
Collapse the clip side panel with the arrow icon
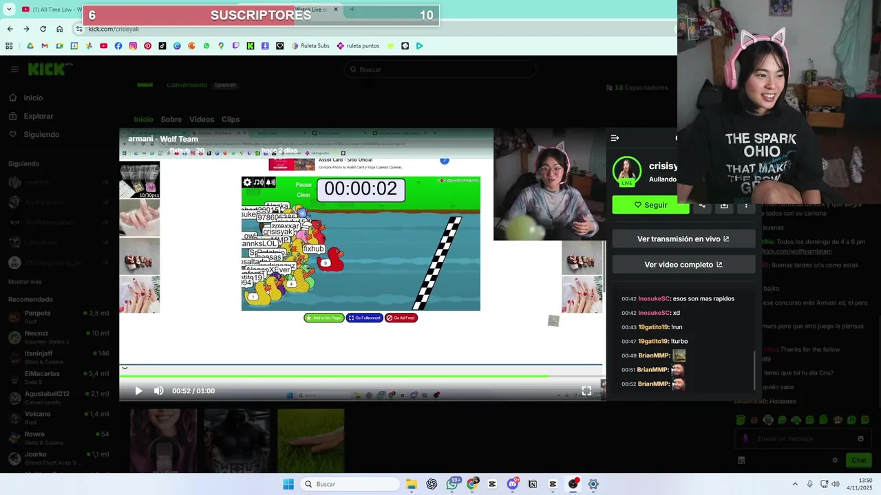(615, 138)
